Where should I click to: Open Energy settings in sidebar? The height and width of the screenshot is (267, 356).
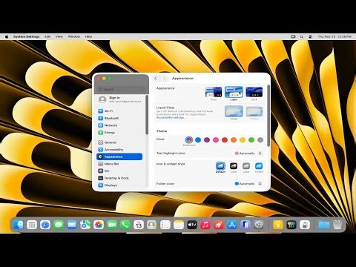[x=119, y=133]
